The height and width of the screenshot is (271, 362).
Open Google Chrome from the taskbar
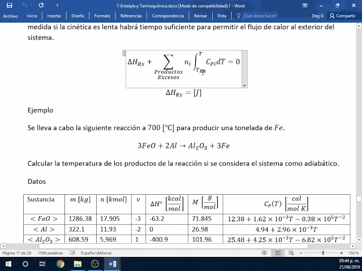coord(60,264)
